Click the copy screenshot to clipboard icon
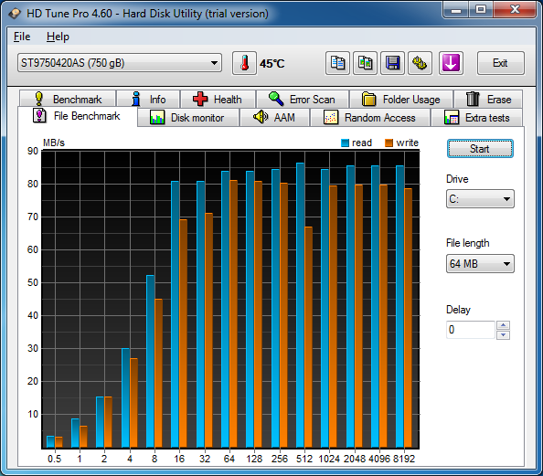Screen dimensions: 543x476 coord(365,63)
